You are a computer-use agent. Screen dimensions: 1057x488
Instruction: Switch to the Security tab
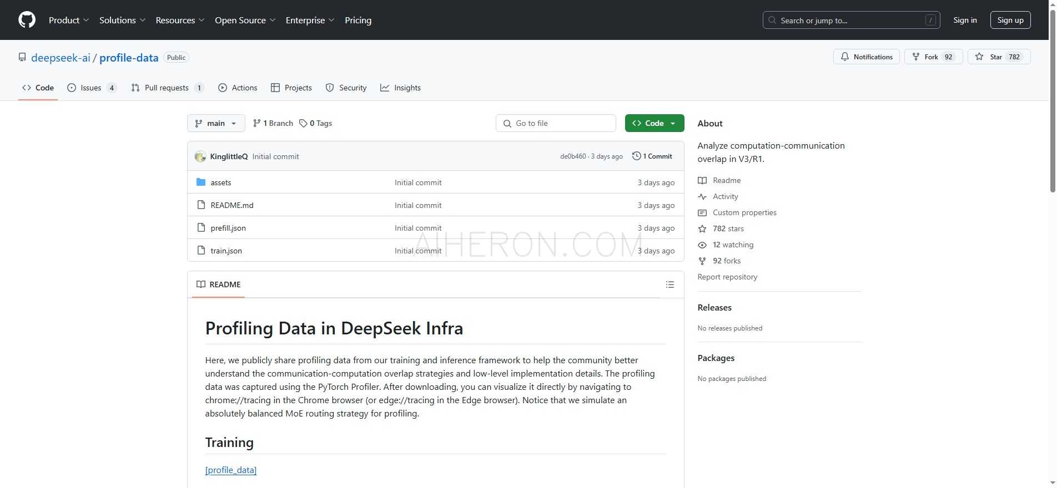click(x=346, y=88)
